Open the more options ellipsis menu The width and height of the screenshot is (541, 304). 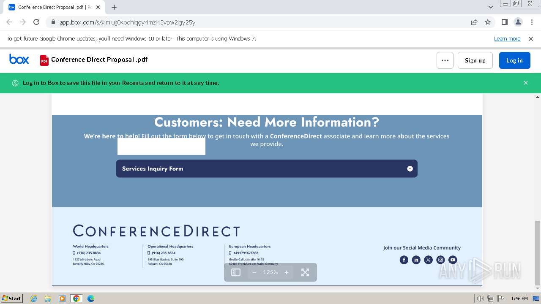(x=445, y=60)
